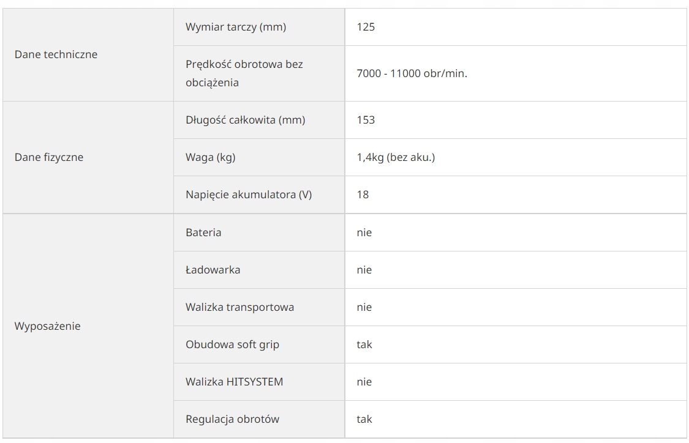This screenshot has width=689, height=443.
Task: Click the "1,4kg (bez aku.)" weight value
Action: (x=396, y=157)
